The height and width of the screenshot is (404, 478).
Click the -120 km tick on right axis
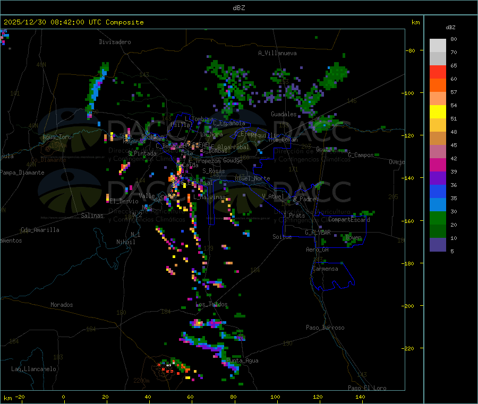[x=408, y=135]
